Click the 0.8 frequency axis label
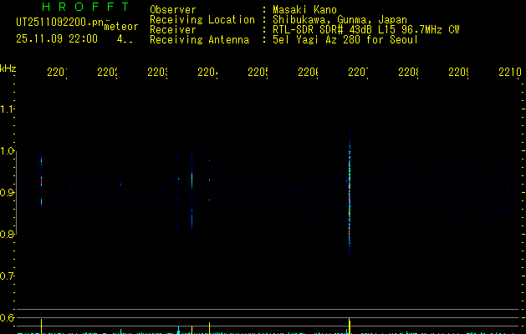526x334 pixels. [x=7, y=234]
